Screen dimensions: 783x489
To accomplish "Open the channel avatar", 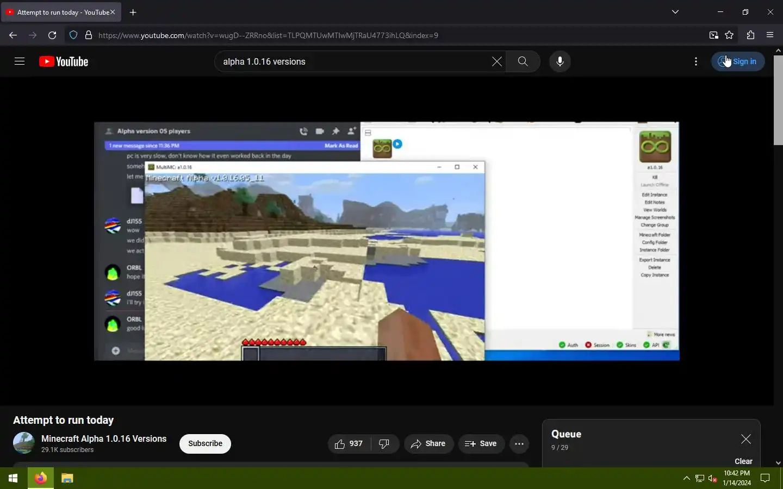I will coord(24,443).
